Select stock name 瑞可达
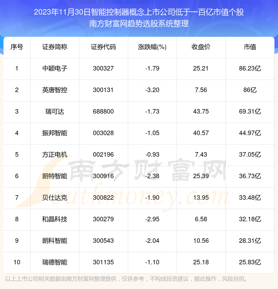 click(x=55, y=112)
